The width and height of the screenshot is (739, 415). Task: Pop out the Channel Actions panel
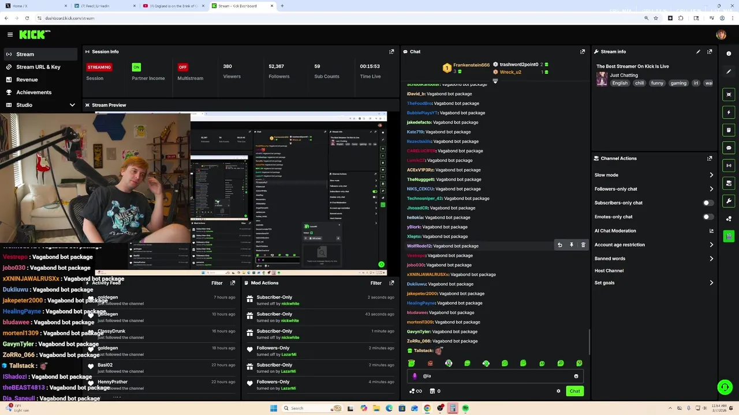pyautogui.click(x=710, y=158)
